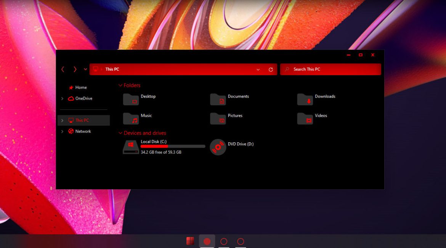Collapse the Devices and drives group

(x=120, y=133)
